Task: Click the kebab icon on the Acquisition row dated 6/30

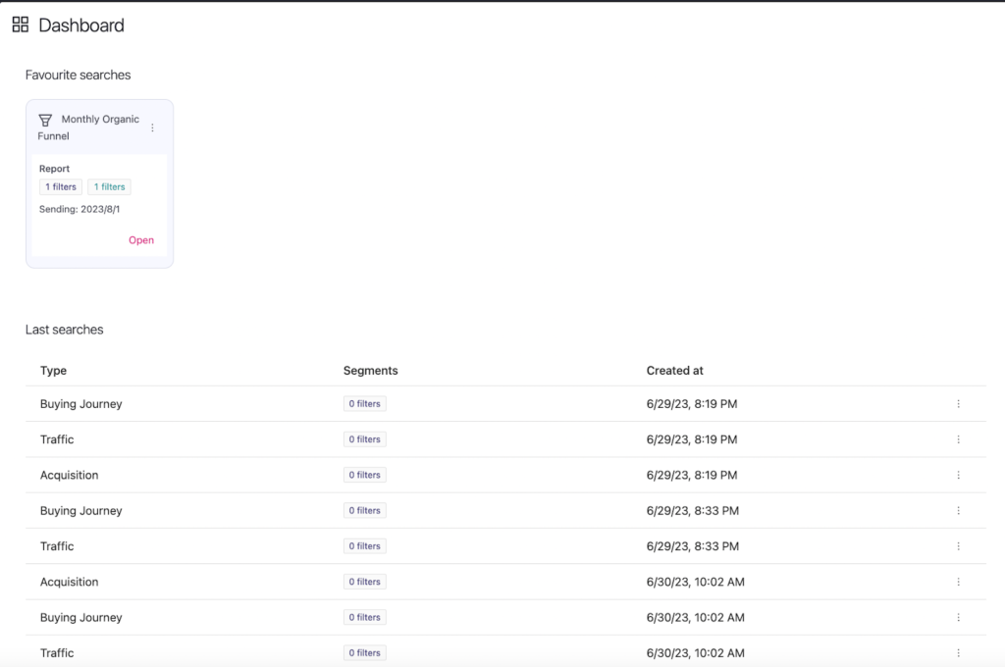Action: tap(959, 581)
